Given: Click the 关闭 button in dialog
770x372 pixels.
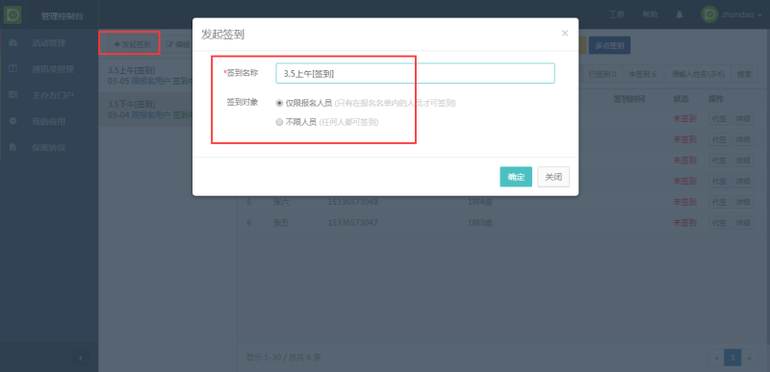Looking at the screenshot, I should 553,177.
